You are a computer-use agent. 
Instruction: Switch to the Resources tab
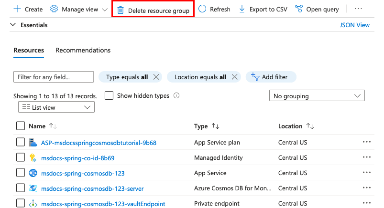(29, 50)
